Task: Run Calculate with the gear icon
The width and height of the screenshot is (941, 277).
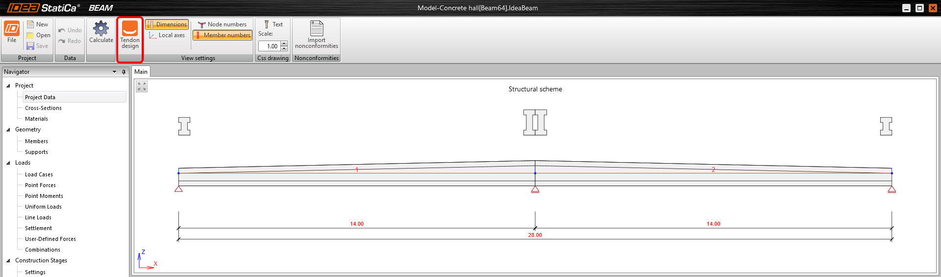Action: tap(101, 32)
